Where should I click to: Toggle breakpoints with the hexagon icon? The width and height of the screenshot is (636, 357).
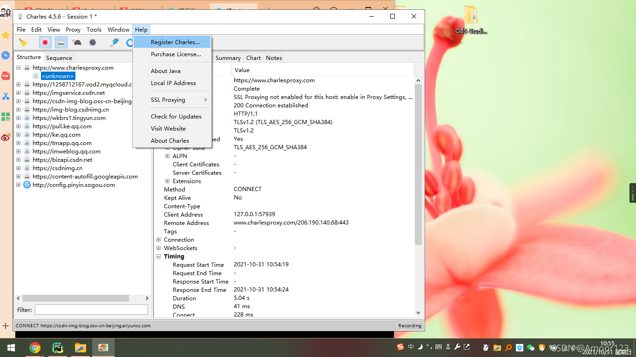pyautogui.click(x=93, y=43)
